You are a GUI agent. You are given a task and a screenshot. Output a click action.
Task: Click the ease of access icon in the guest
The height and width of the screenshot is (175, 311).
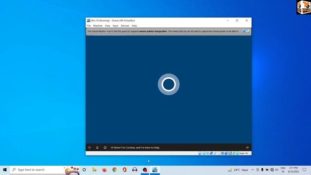[x=89, y=148]
